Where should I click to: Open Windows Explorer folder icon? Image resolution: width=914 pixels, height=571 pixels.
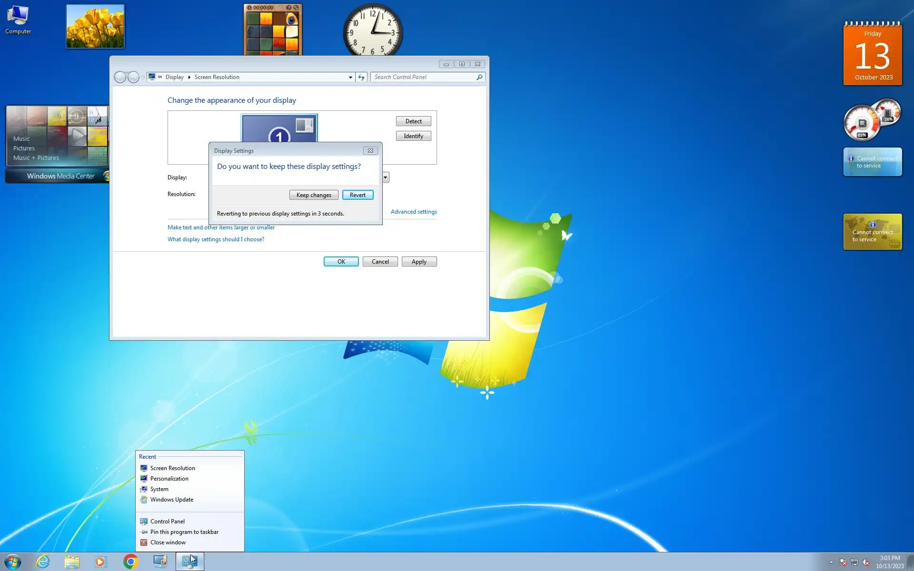pos(72,561)
